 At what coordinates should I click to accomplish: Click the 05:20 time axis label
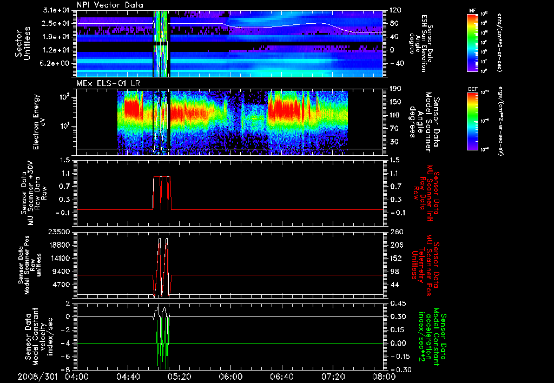click(179, 377)
